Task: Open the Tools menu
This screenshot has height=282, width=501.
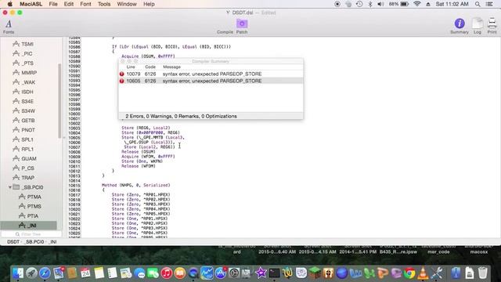Action: click(x=104, y=4)
